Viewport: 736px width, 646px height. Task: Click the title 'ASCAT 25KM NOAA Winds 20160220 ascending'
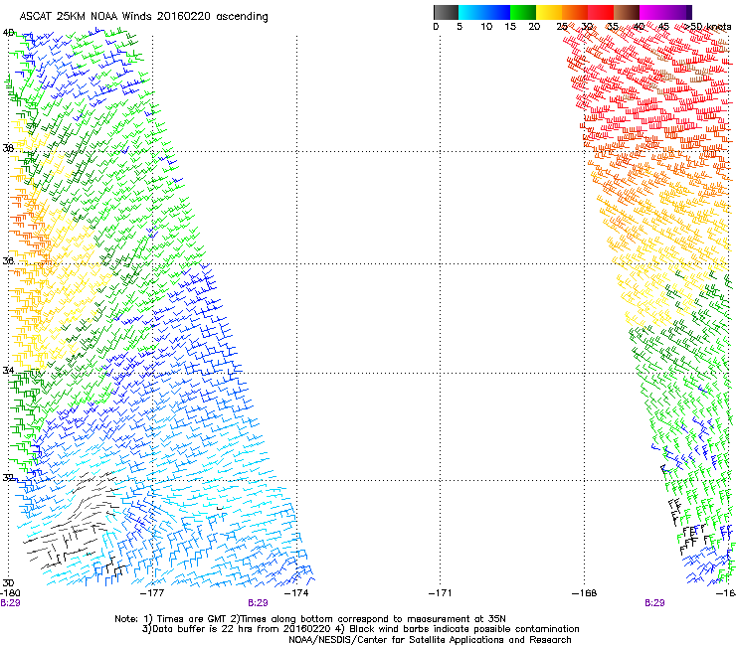click(x=143, y=17)
